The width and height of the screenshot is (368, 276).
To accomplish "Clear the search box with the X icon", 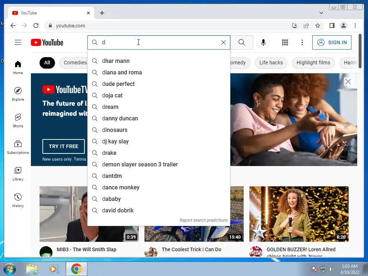I will [224, 42].
